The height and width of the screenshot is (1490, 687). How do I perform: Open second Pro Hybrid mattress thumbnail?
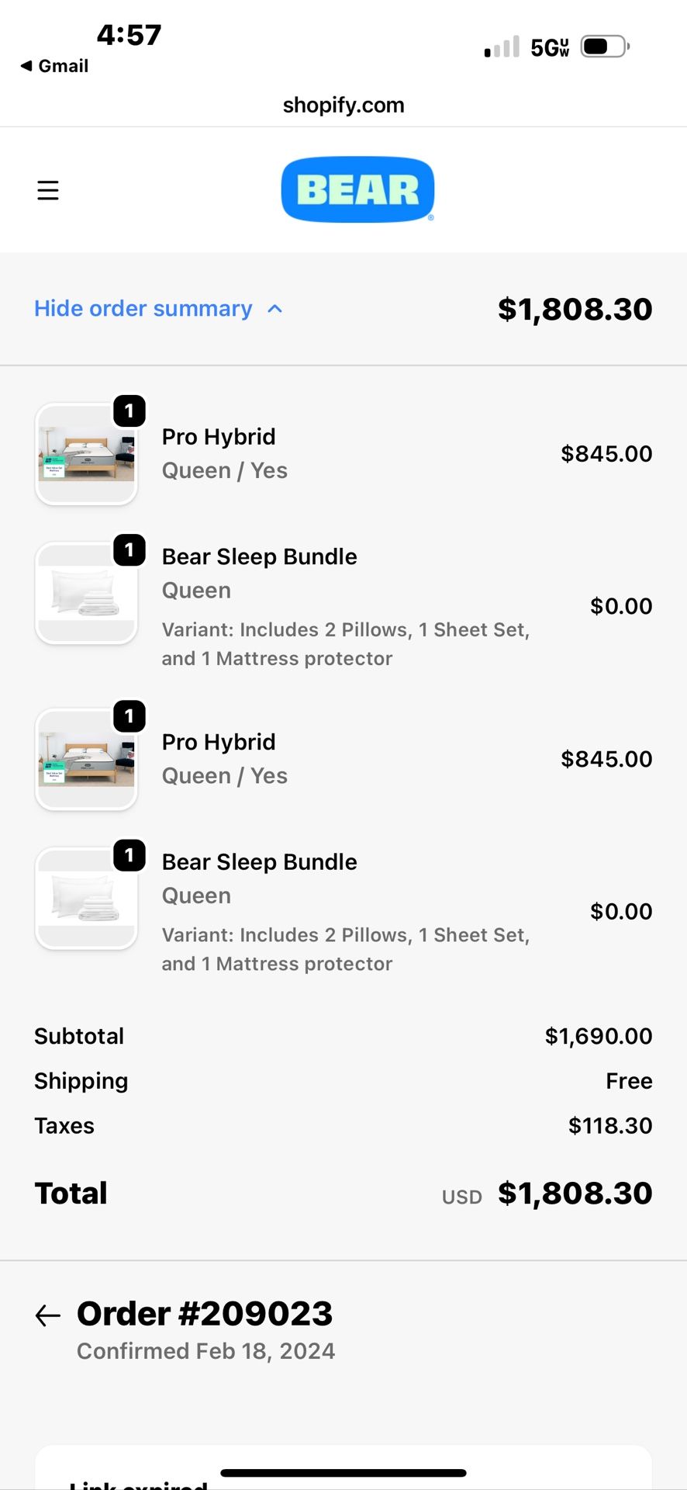(x=86, y=760)
